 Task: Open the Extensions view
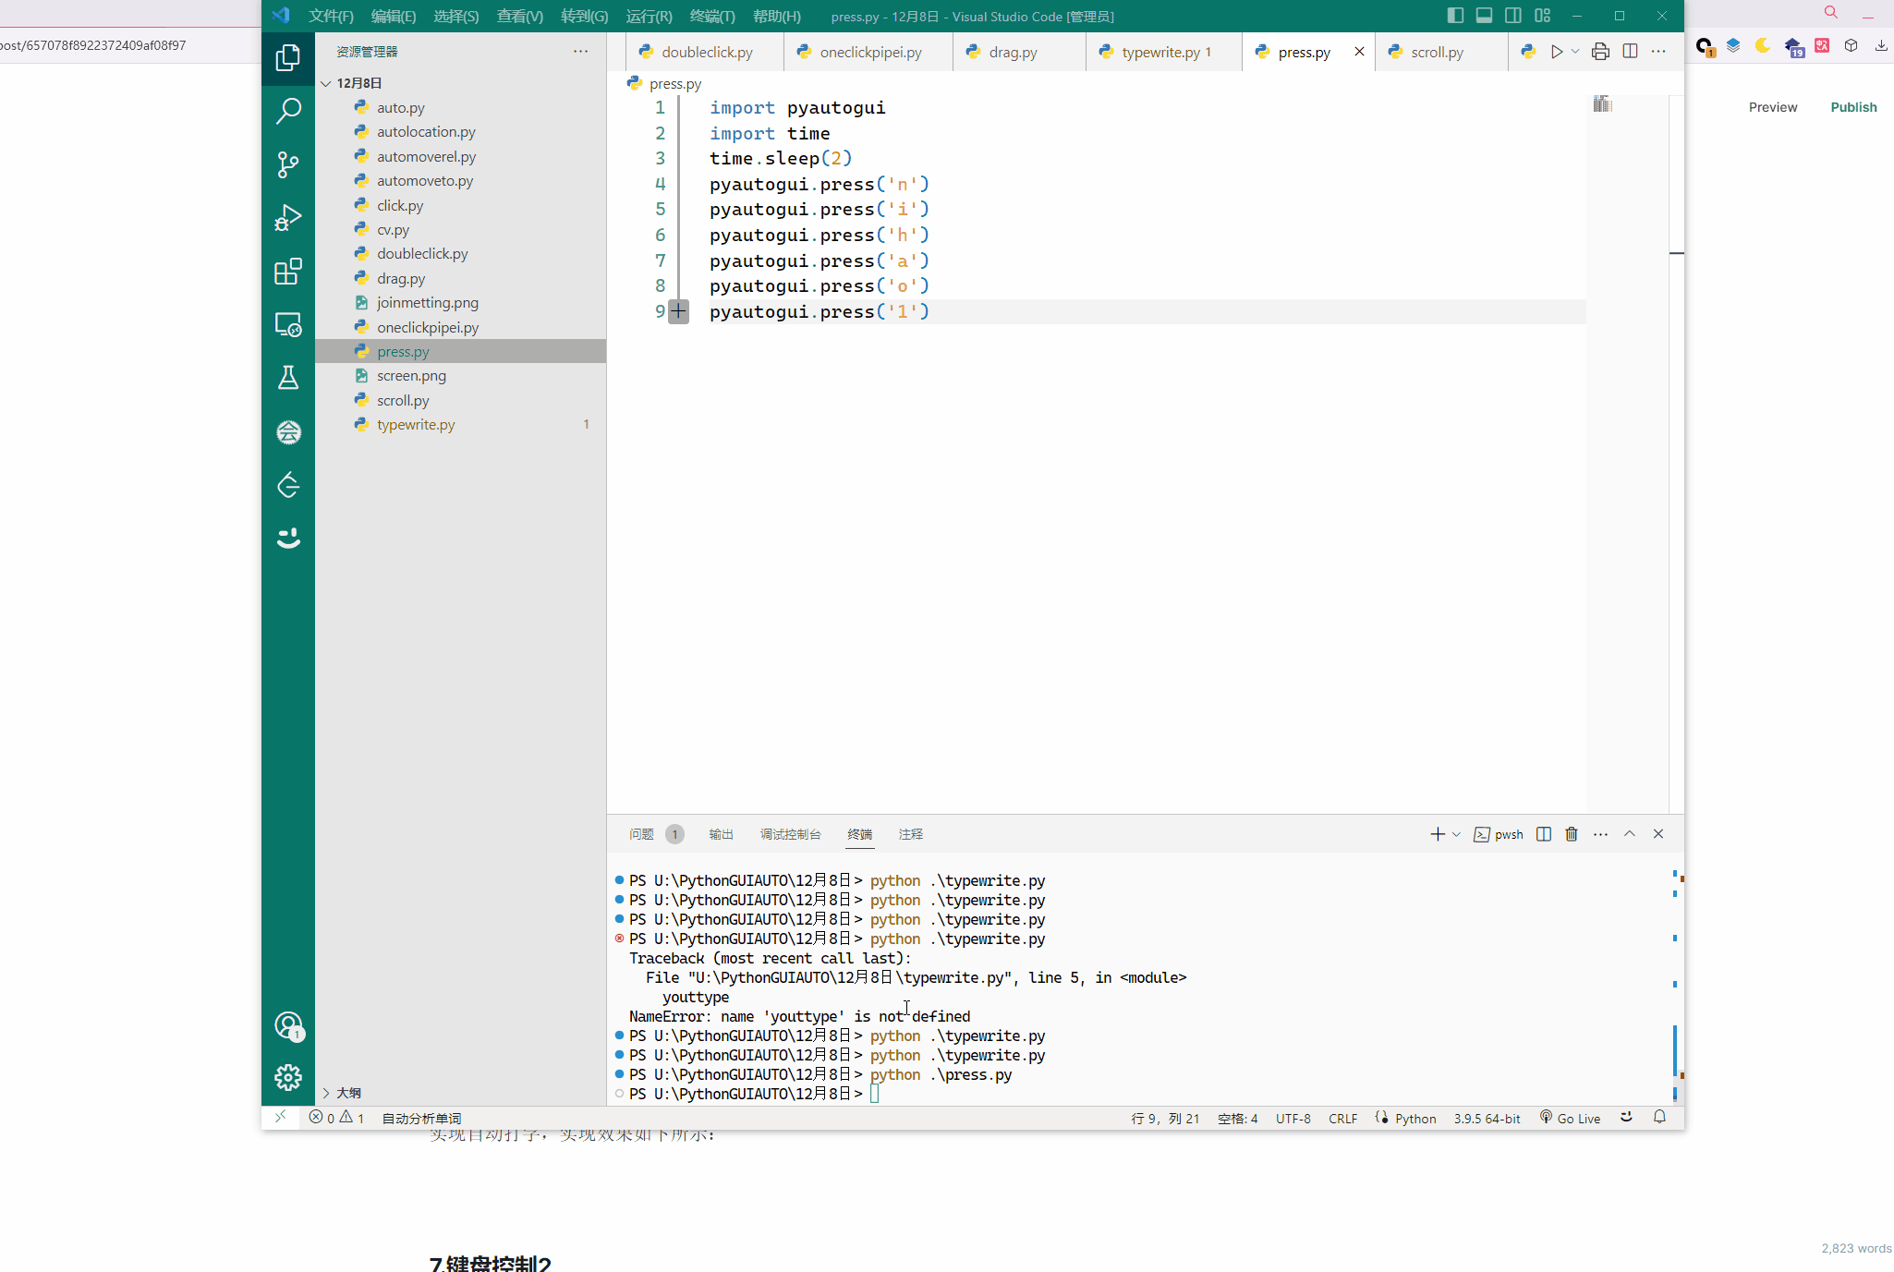tap(288, 272)
